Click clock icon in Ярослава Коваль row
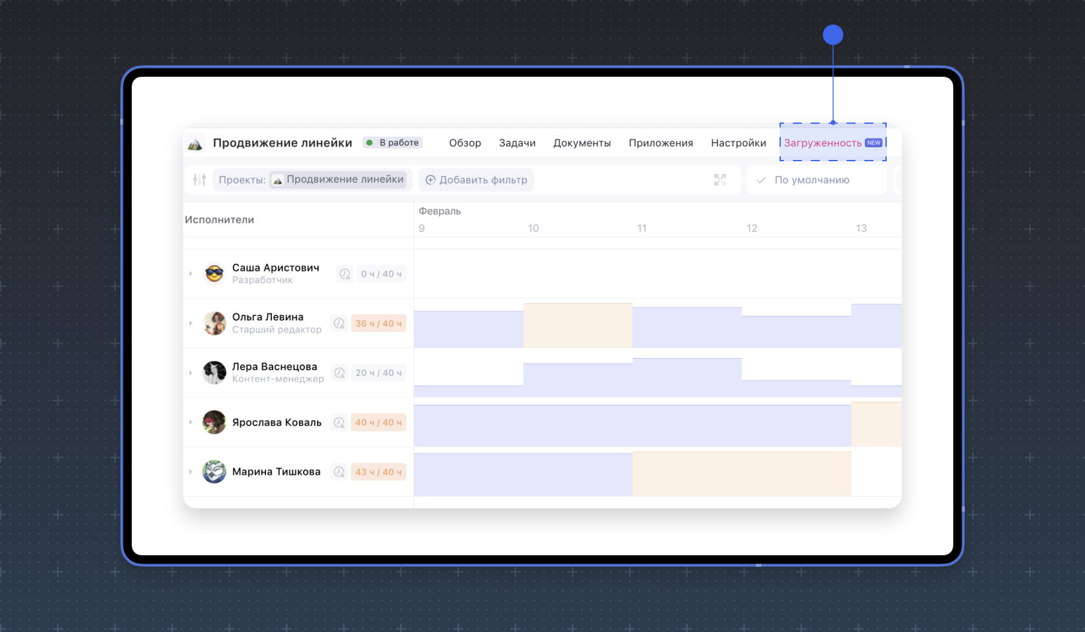The width and height of the screenshot is (1085, 632). click(339, 422)
